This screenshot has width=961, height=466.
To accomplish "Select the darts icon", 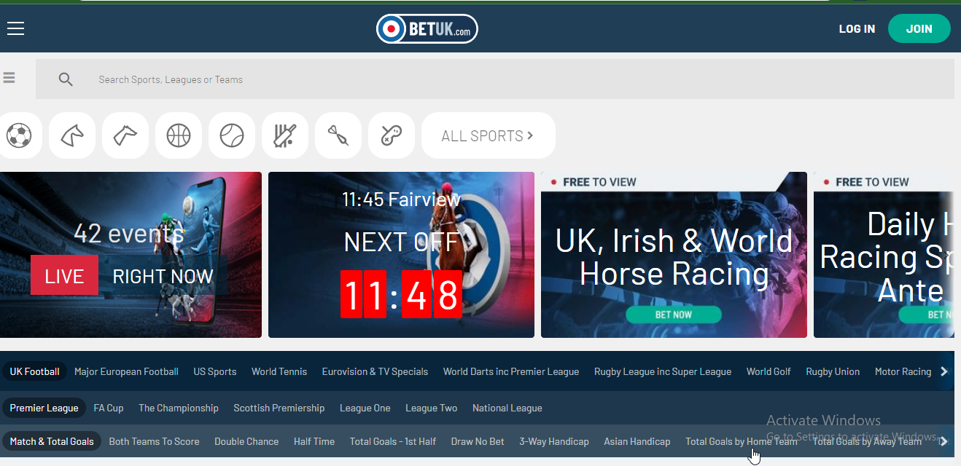I will (338, 135).
